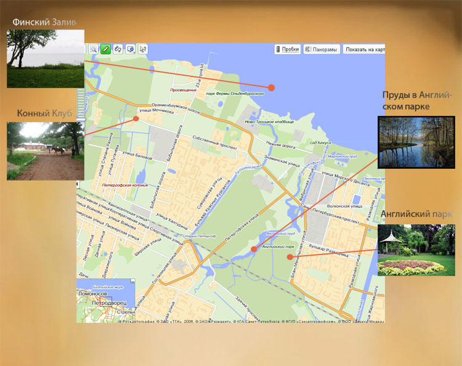Click the red rectangle in minimap
The image size is (462, 366).
(105, 301)
